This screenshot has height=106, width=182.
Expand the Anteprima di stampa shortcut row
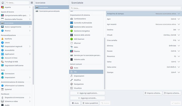179,13
